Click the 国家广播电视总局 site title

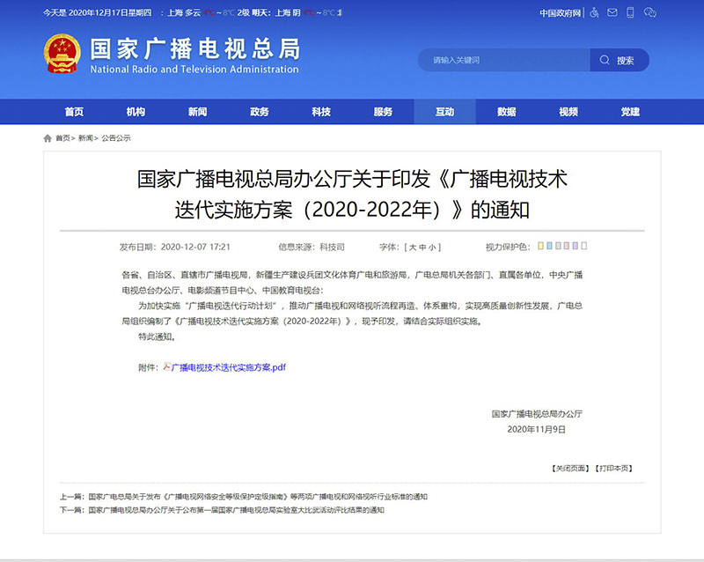click(194, 48)
